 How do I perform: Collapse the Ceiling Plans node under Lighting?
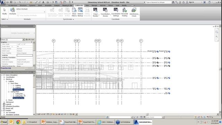coord(9,92)
